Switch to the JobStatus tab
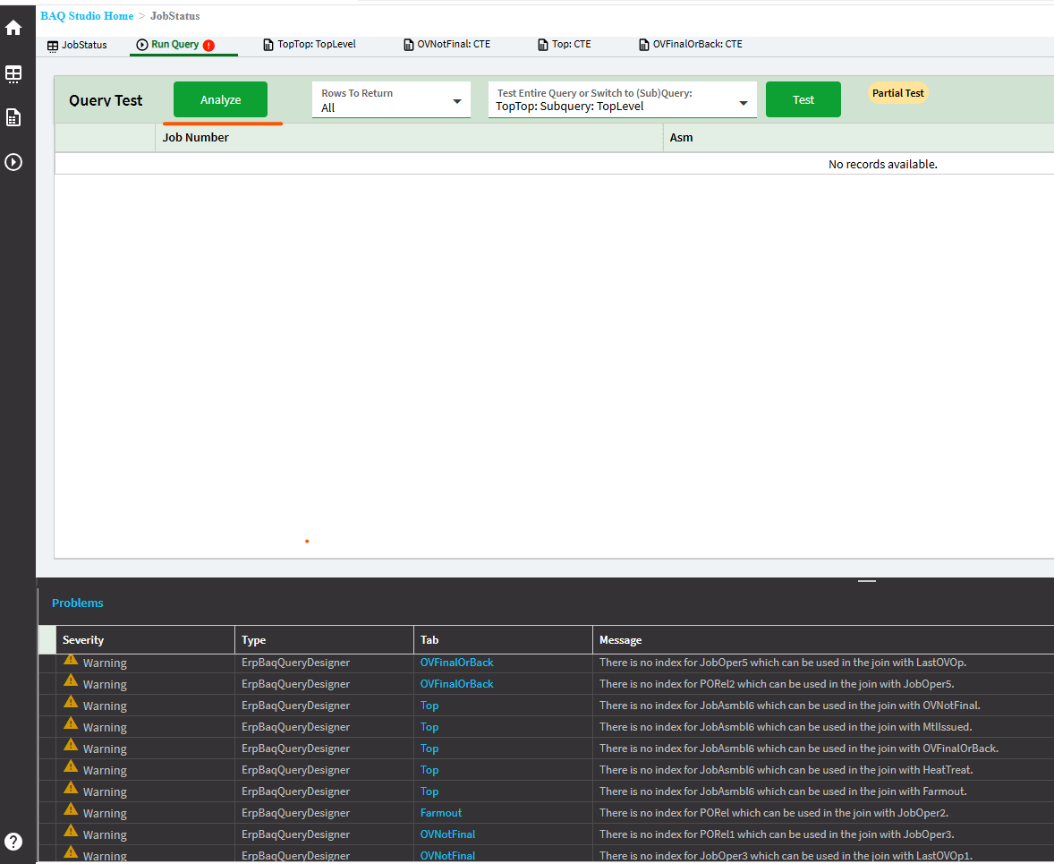1054x864 pixels. pyautogui.click(x=77, y=45)
